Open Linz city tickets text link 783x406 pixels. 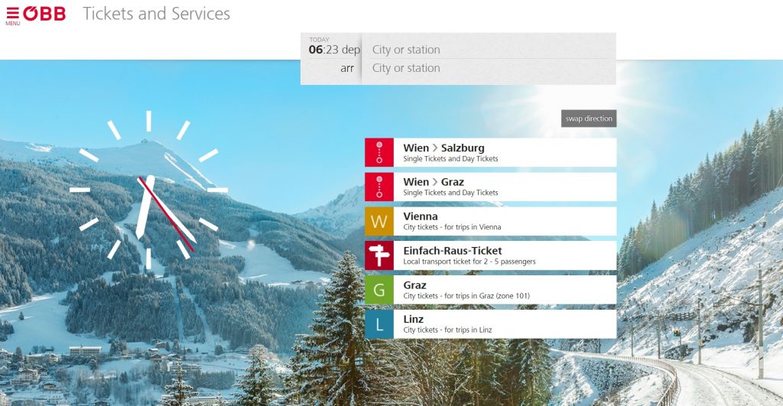[505, 323]
